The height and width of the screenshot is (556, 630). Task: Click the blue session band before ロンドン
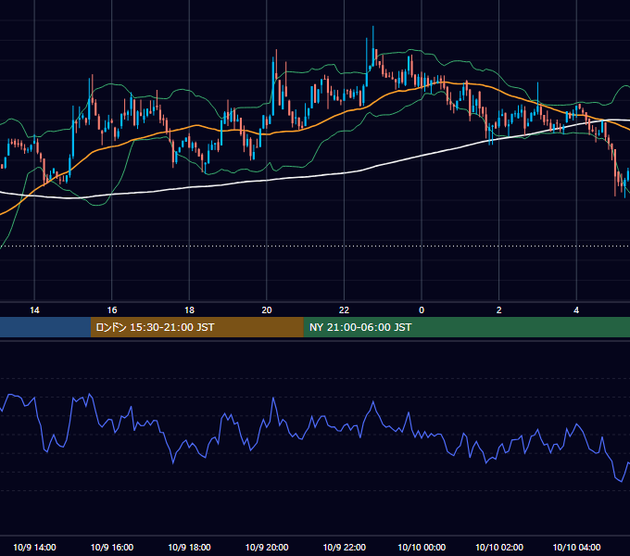click(x=45, y=327)
